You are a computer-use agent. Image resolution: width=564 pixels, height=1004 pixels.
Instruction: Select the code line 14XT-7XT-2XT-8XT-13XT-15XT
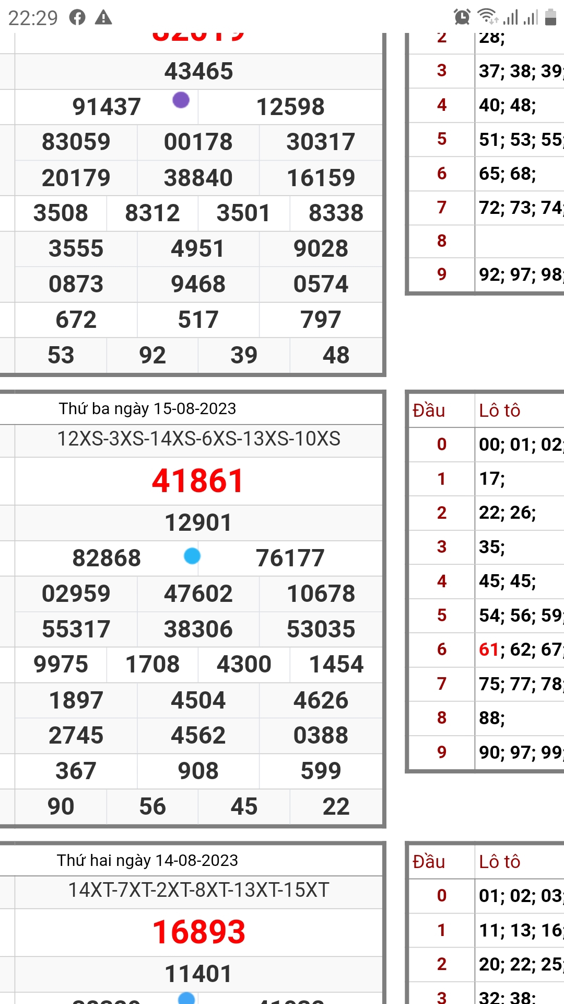pyautogui.click(x=198, y=890)
